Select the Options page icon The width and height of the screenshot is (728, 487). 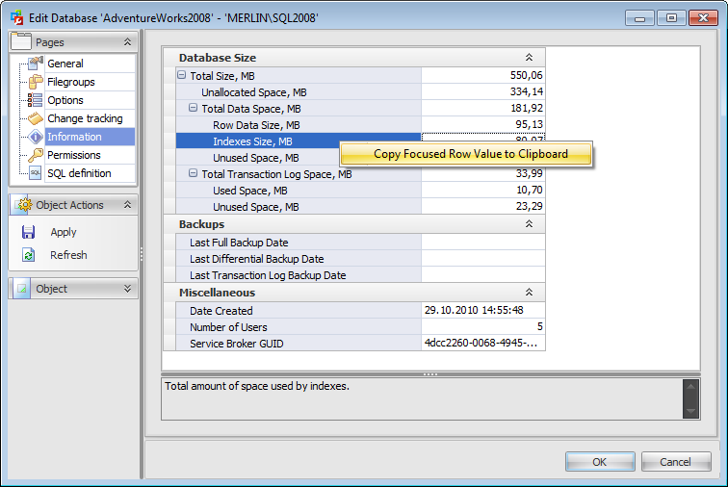tap(35, 100)
